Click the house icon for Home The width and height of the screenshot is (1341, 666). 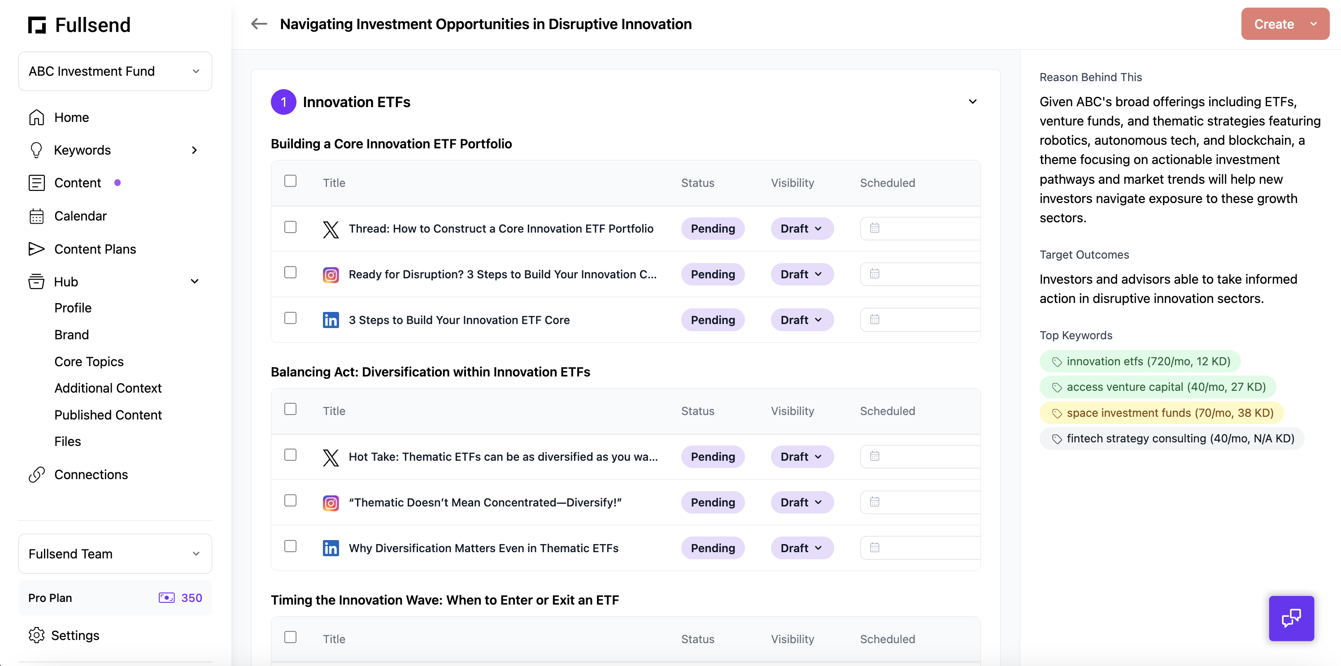(36, 117)
